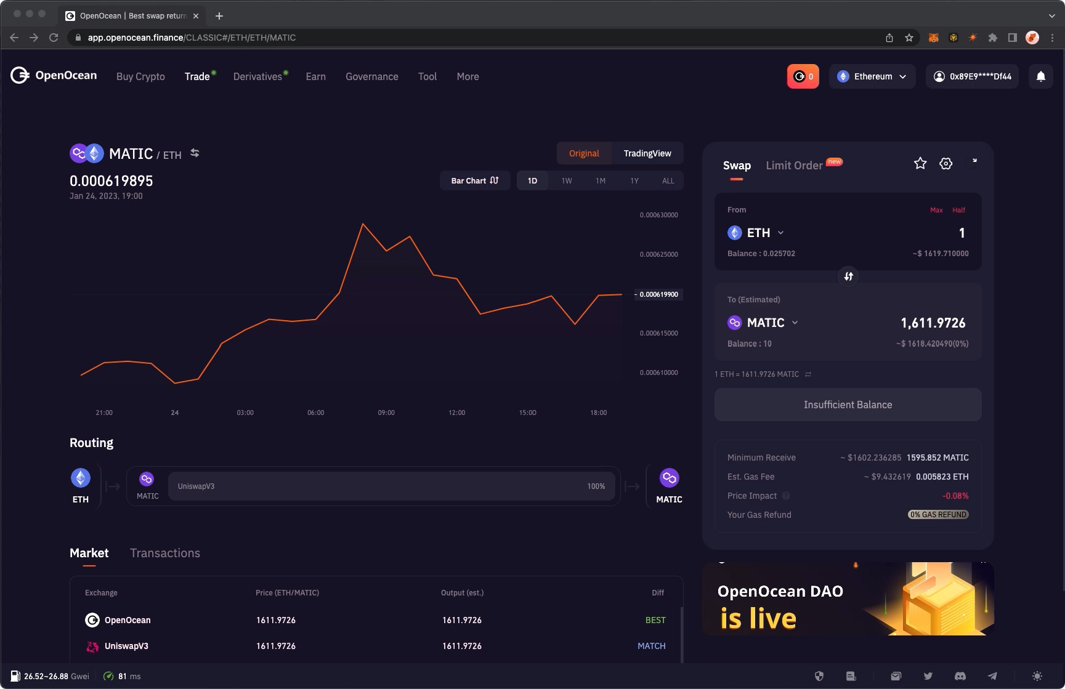Switch From and To tokens
This screenshot has width=1065, height=689.
tap(848, 276)
